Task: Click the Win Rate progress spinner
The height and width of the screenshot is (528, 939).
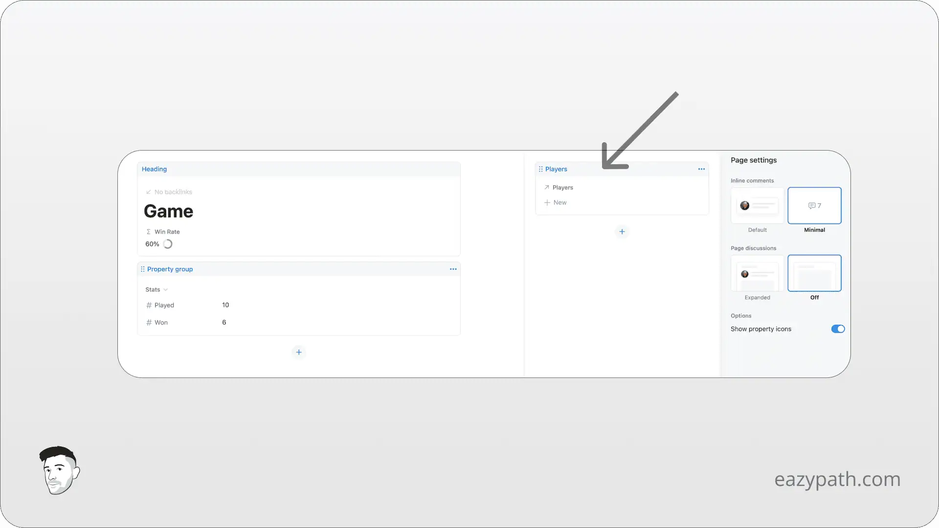Action: point(168,243)
